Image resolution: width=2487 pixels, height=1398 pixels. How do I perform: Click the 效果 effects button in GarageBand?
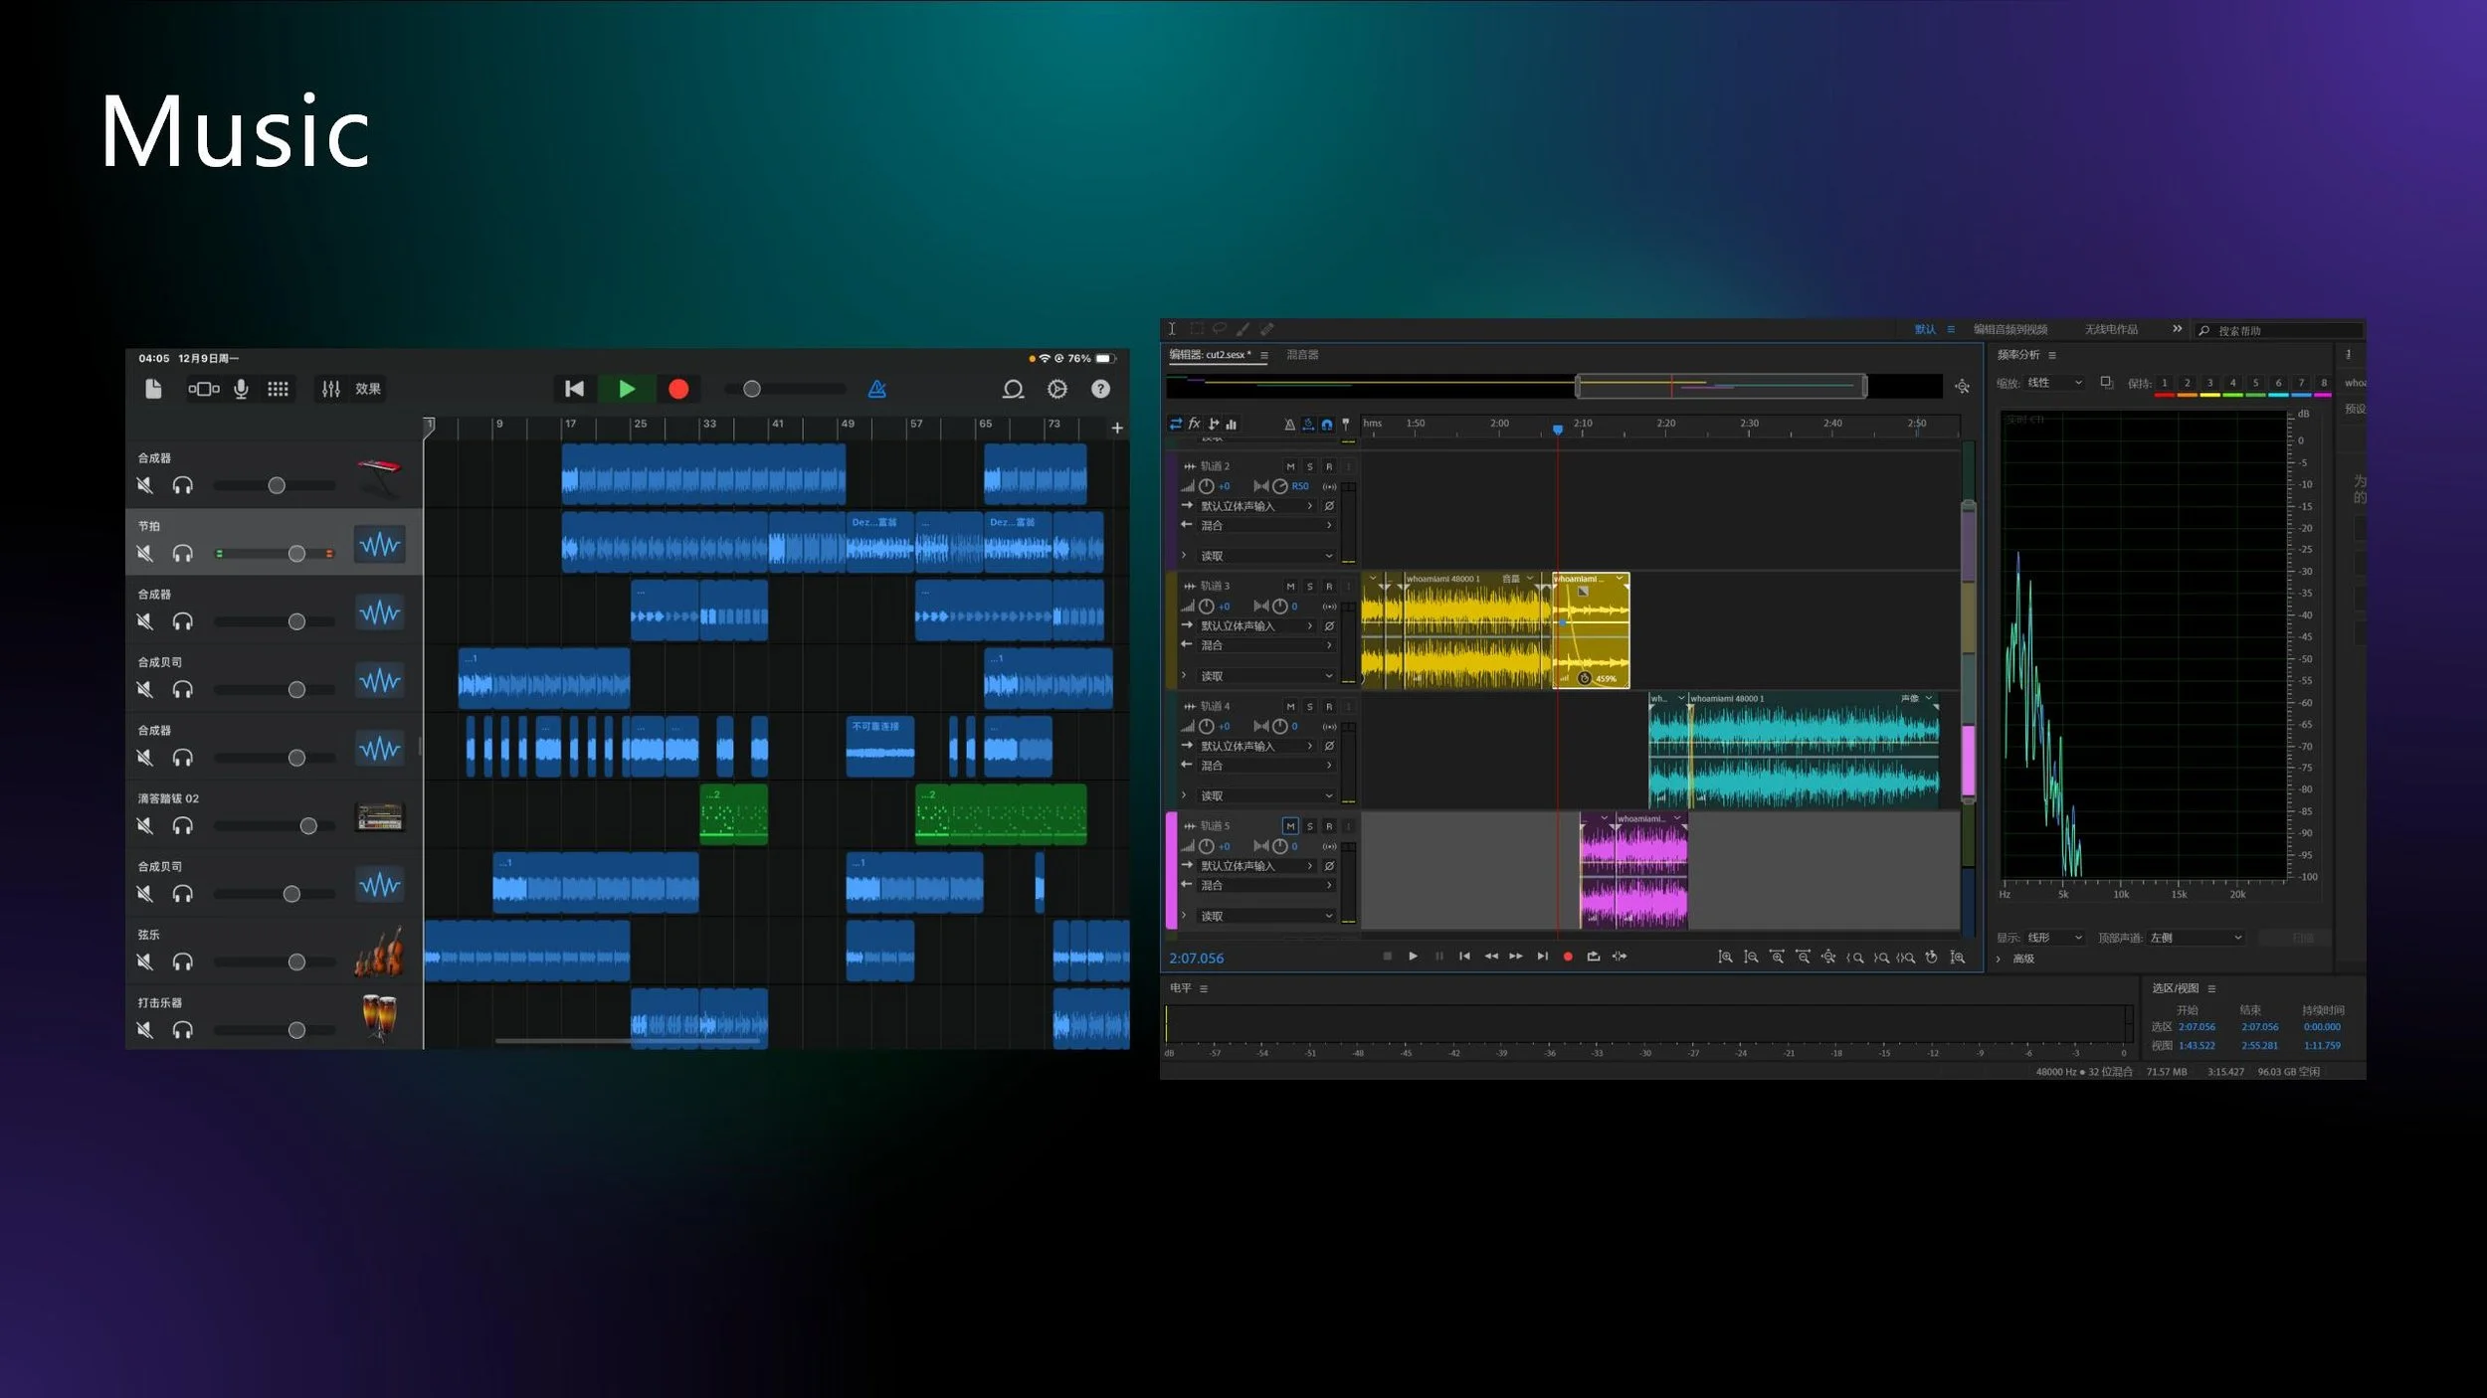coord(368,389)
